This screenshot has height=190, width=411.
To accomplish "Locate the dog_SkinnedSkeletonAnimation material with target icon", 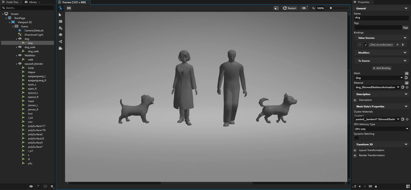I will click(407, 87).
